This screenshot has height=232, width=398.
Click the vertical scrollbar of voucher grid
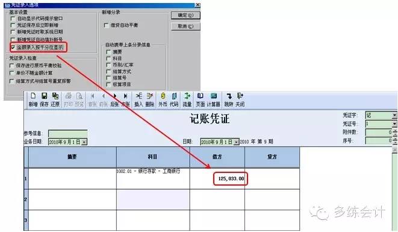point(395,189)
